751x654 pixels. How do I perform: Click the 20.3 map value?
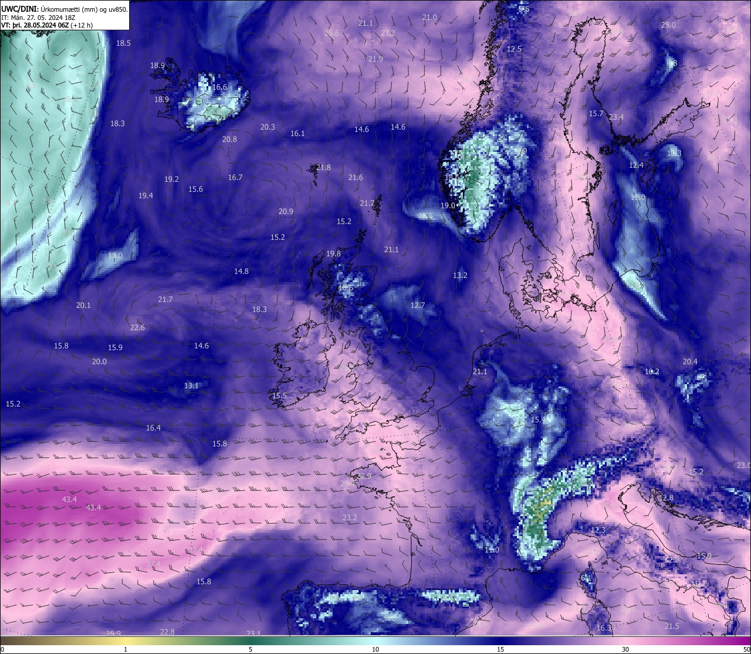[x=268, y=127]
